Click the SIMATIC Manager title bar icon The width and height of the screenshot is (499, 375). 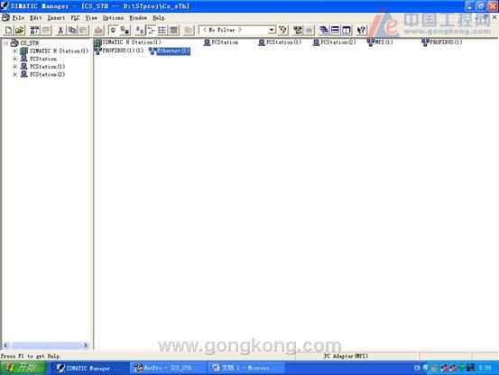(x=5, y=5)
